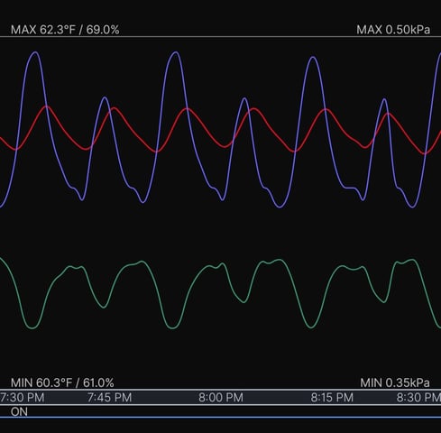Click the tall purple peak above 8:15 PM
The width and height of the screenshot is (441, 433).
313,58
